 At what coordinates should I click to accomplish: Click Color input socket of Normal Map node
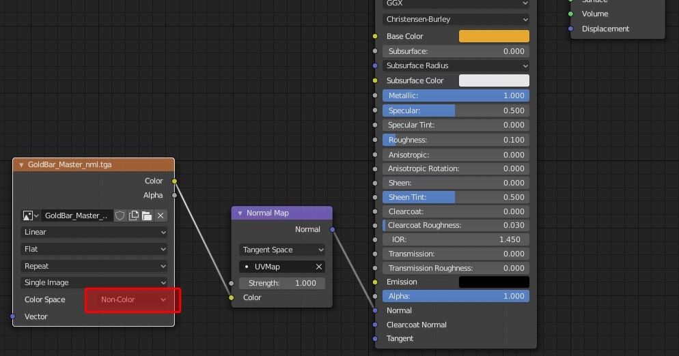[232, 297]
